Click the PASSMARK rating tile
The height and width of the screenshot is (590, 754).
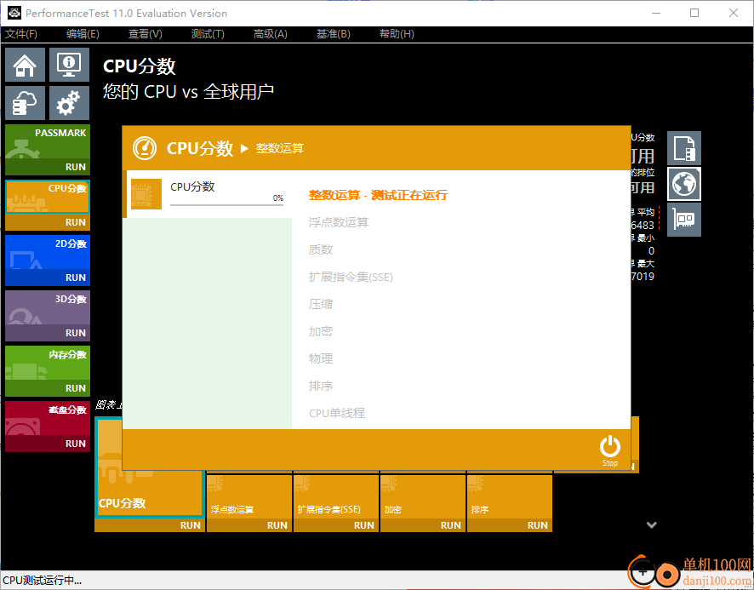click(48, 142)
